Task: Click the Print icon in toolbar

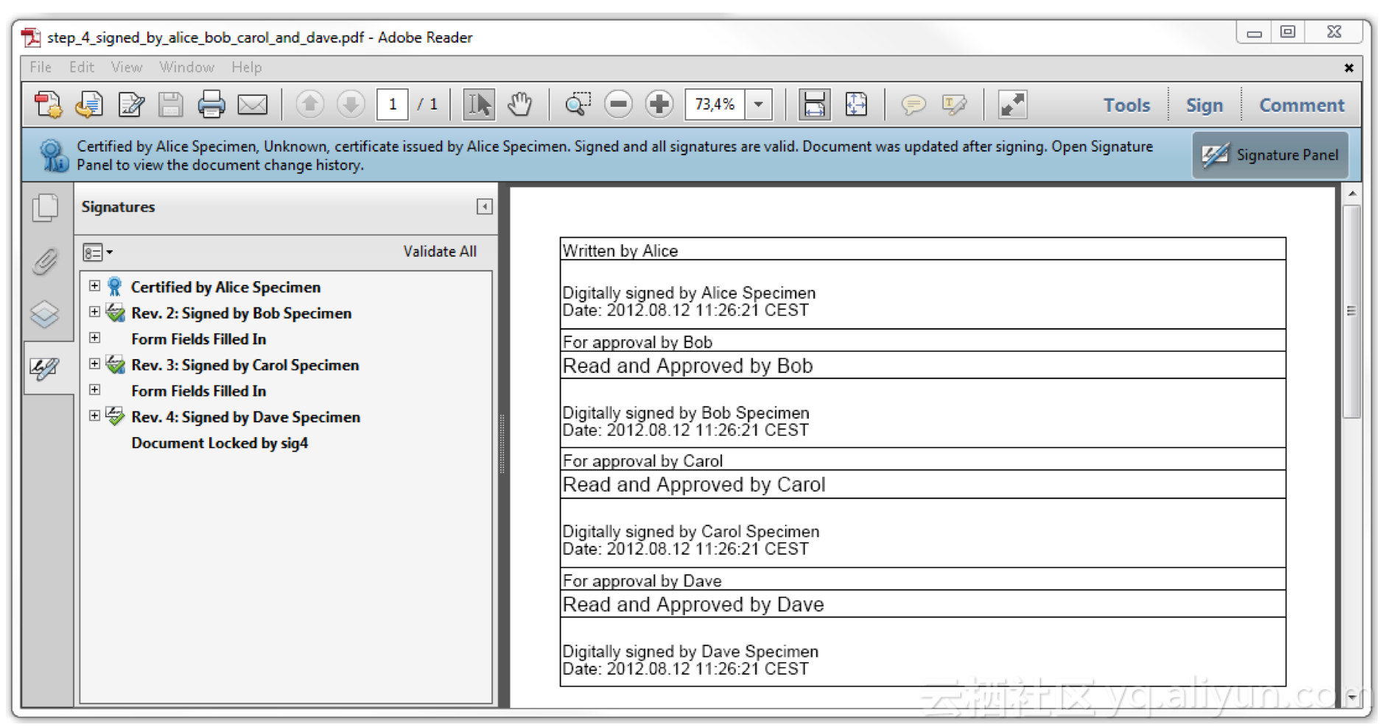Action: click(211, 104)
